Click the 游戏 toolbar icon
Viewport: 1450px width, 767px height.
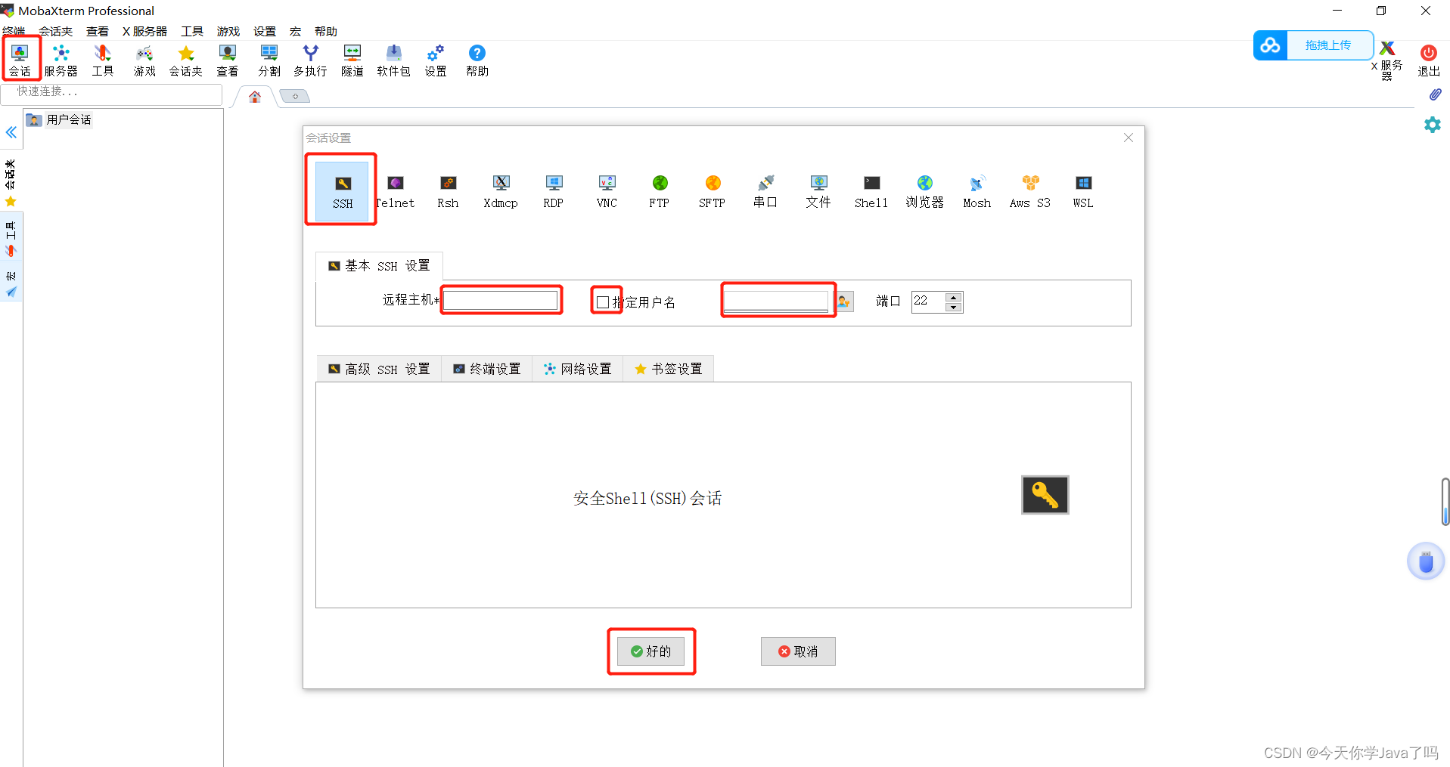click(x=144, y=59)
